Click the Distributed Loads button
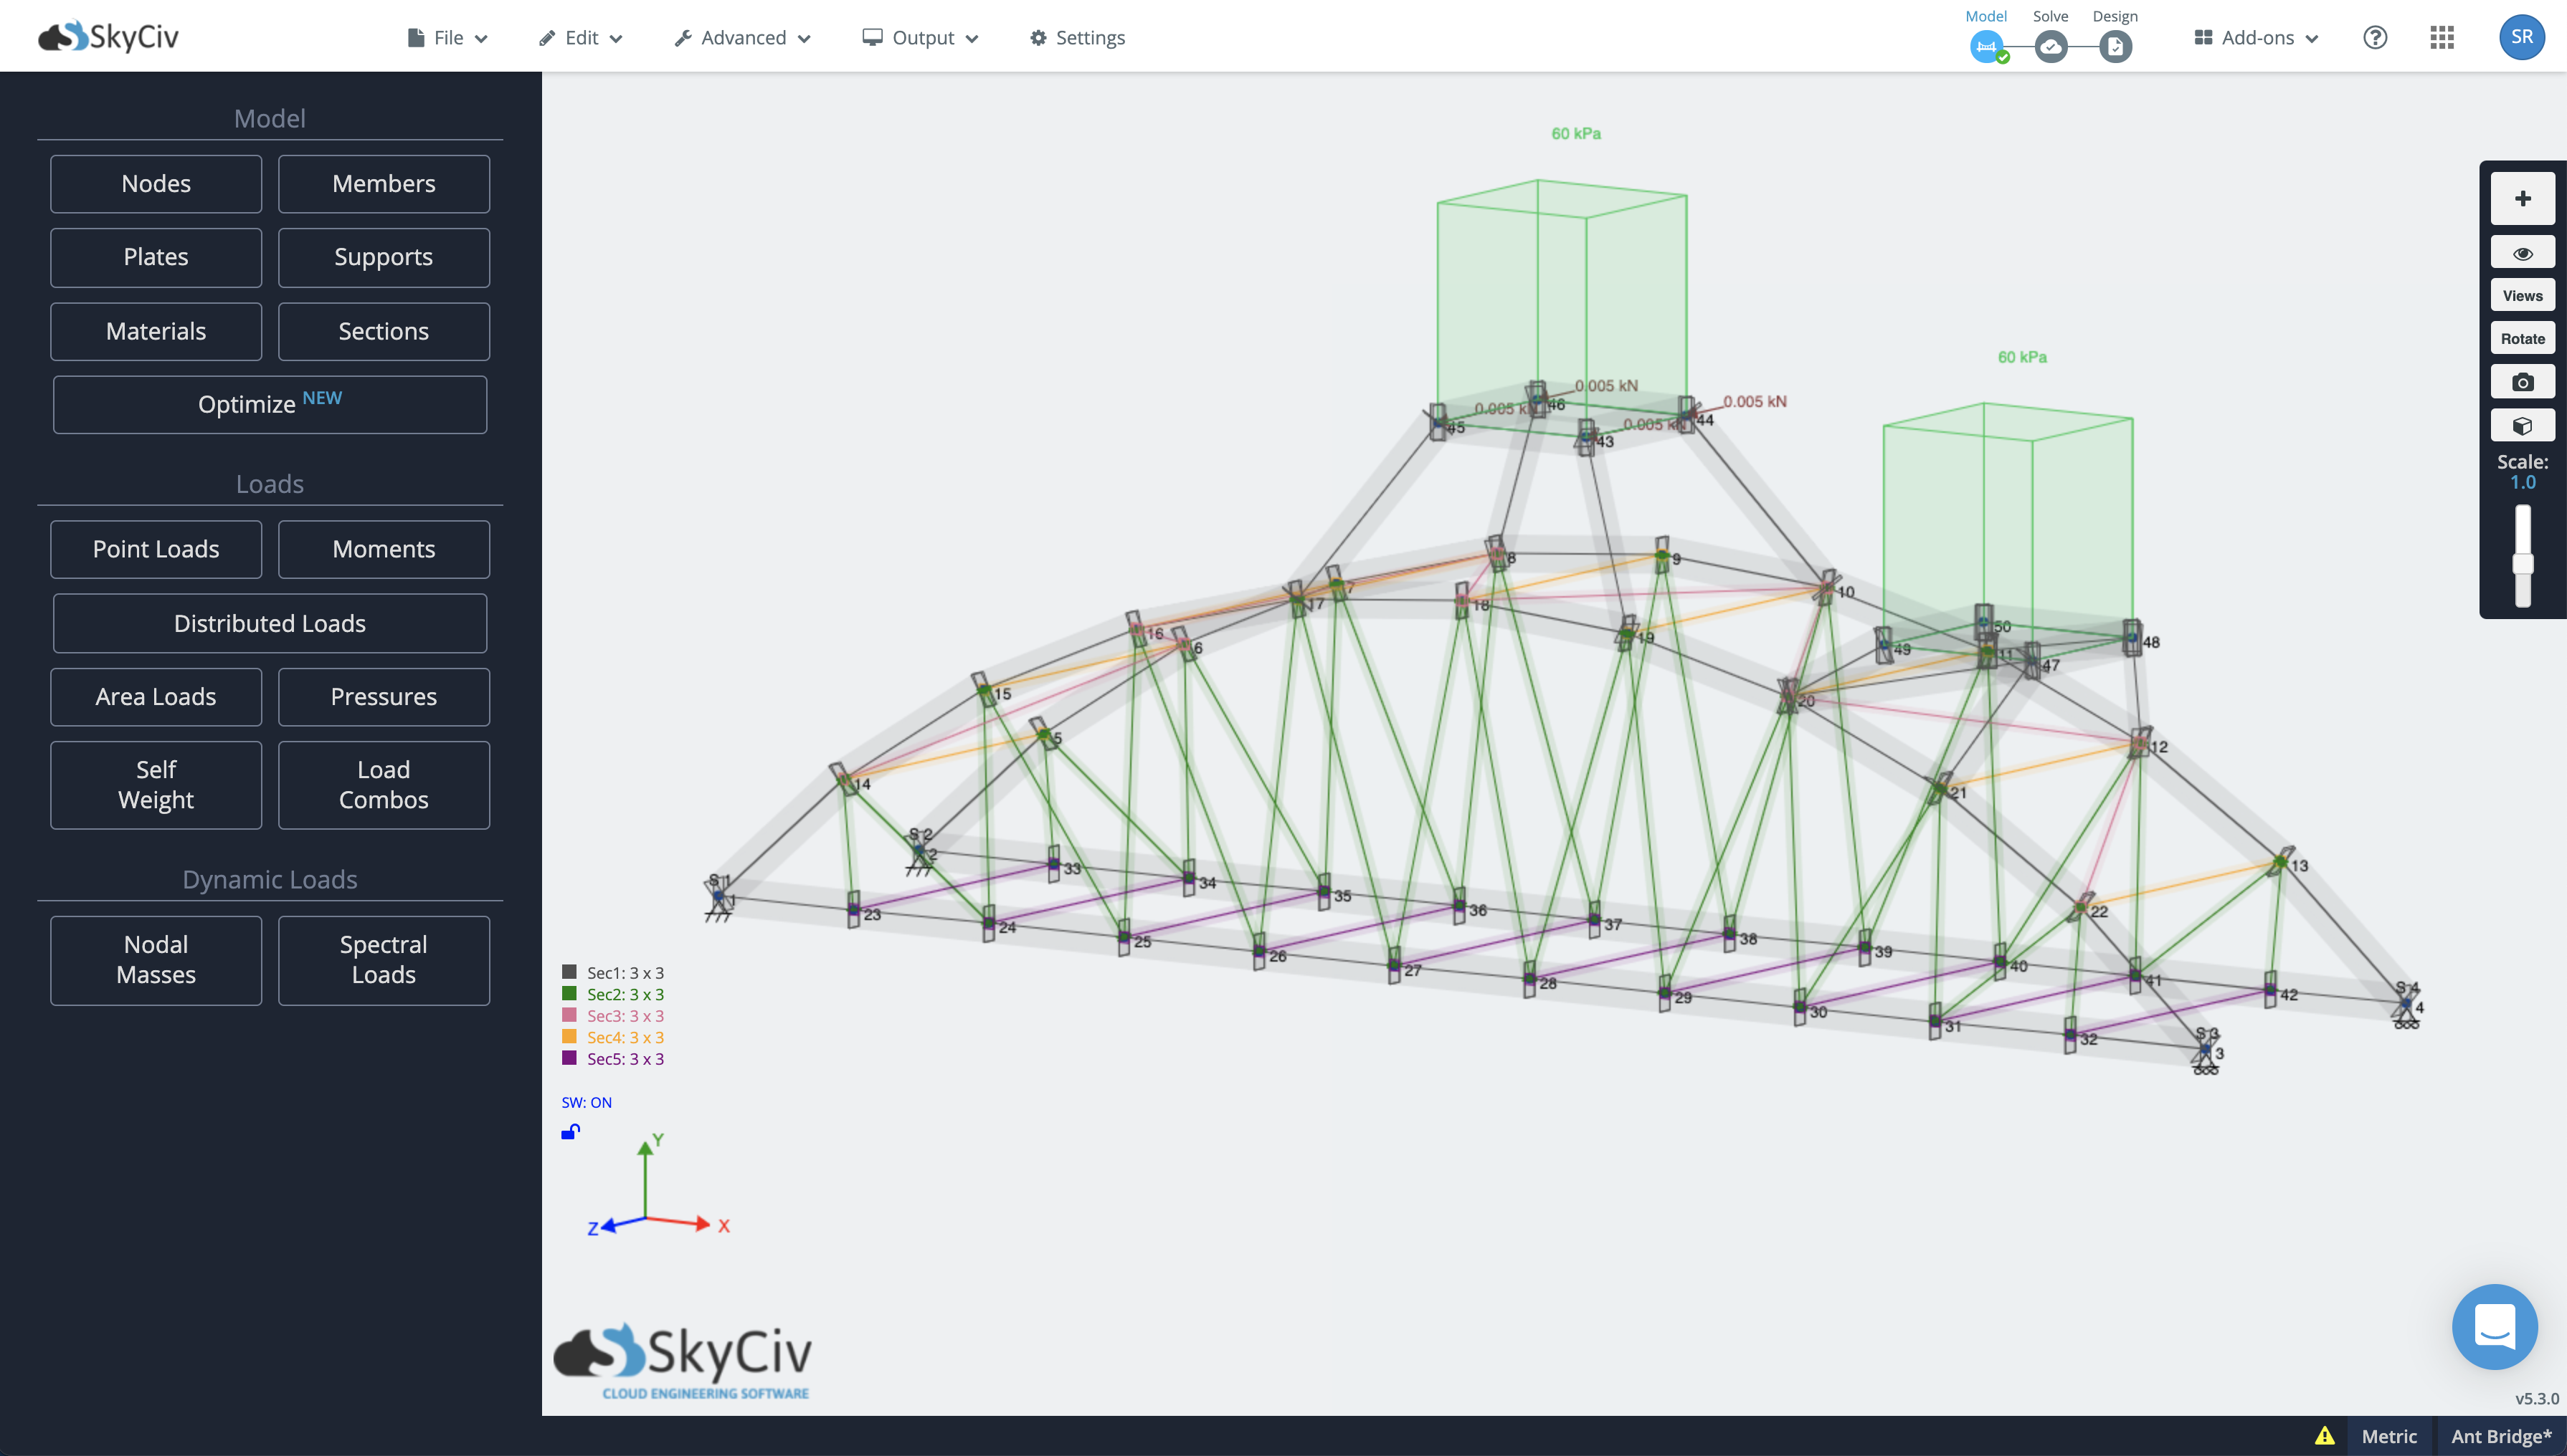This screenshot has width=2567, height=1456. 270,623
